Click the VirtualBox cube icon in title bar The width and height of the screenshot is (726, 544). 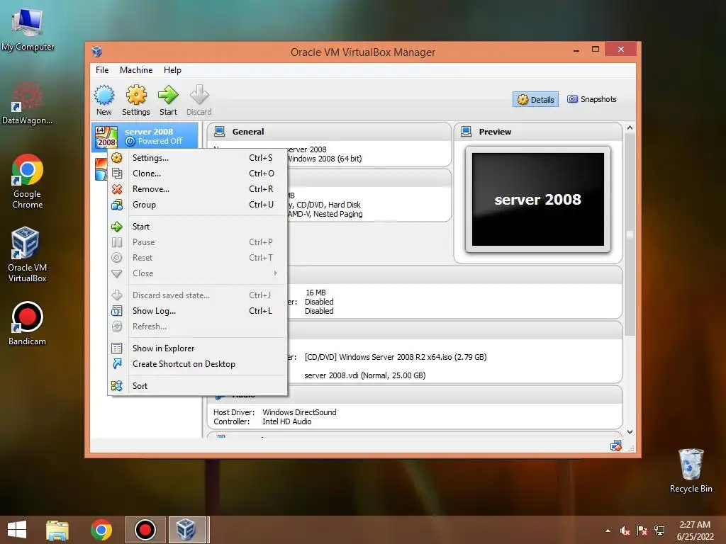(96, 51)
